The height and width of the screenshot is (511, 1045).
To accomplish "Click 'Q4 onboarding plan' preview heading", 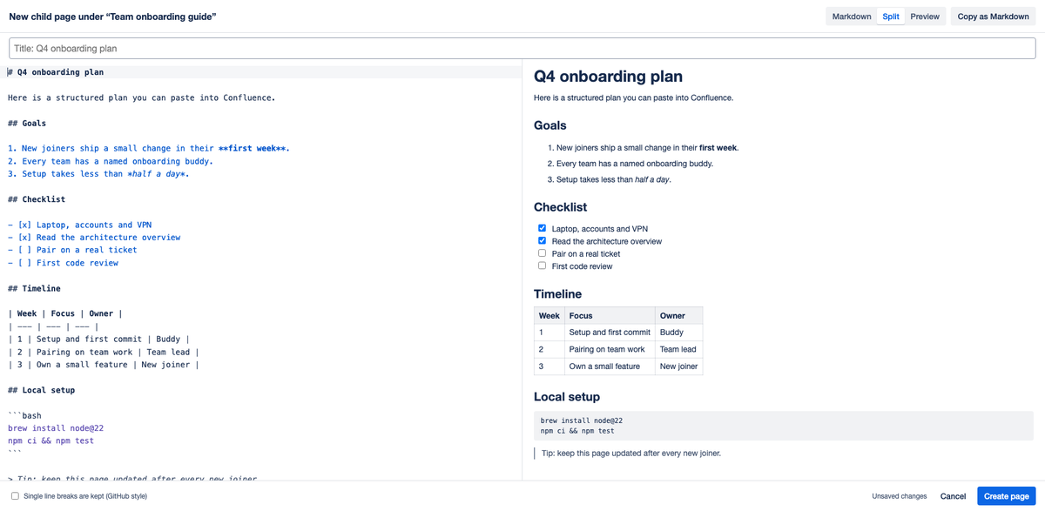I will point(608,77).
